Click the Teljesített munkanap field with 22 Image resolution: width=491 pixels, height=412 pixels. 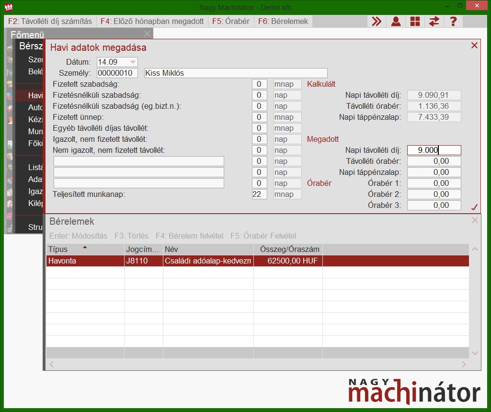coord(259,194)
